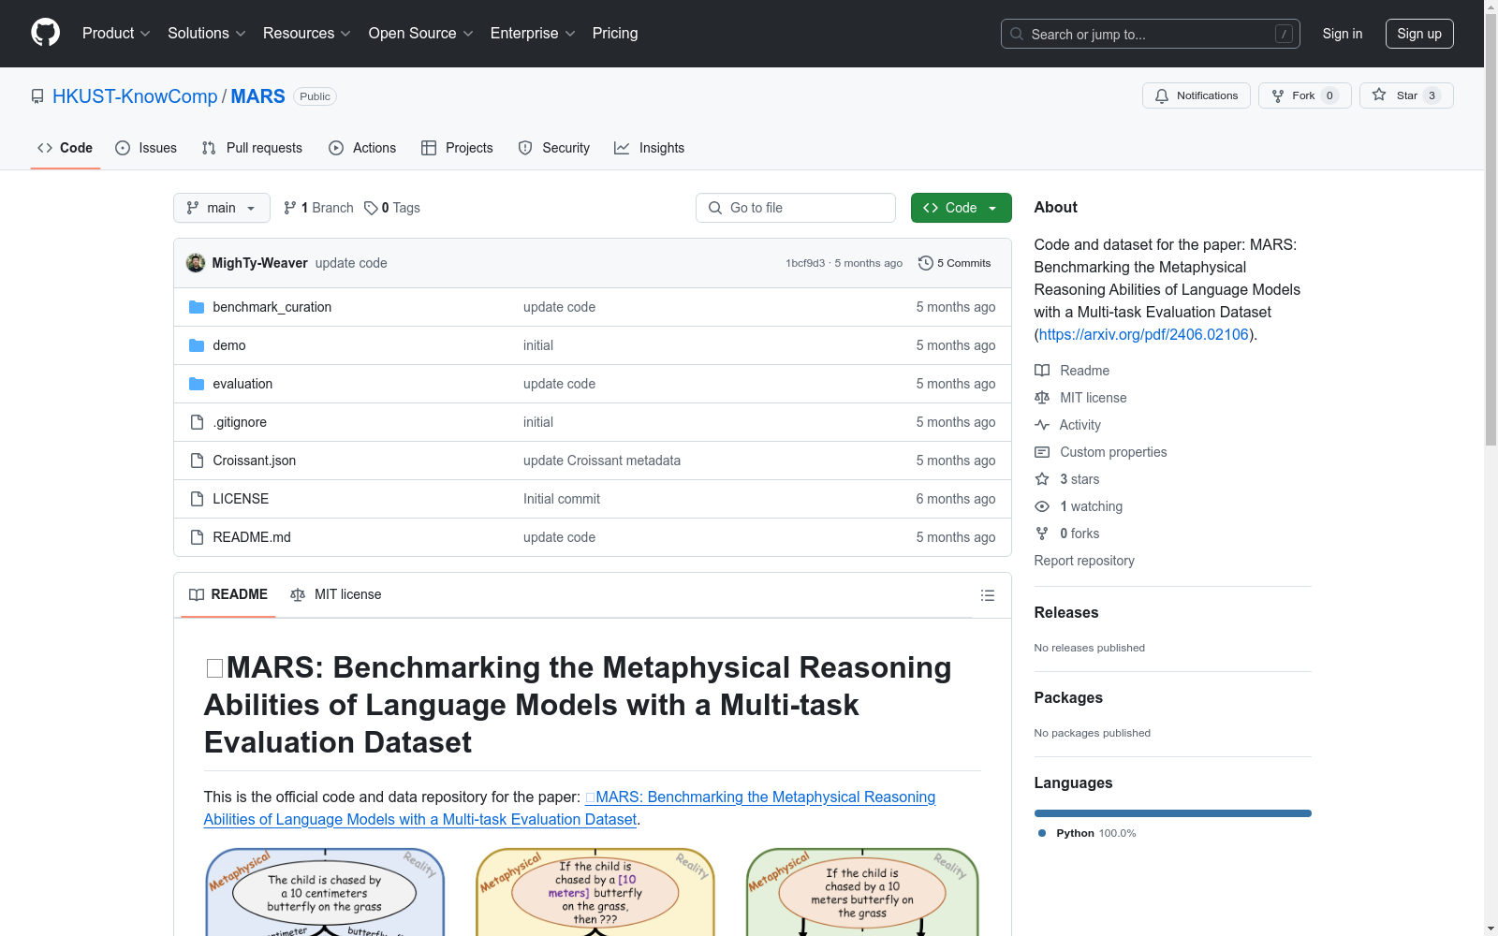Open the README outline list icon
Viewport: 1498px width, 936px height.
tap(987, 595)
